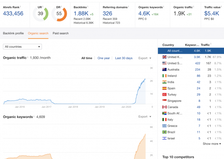Click the Israel flag icon
224x159 pixels.
[x=164, y=138]
